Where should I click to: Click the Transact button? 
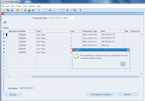point(128,95)
